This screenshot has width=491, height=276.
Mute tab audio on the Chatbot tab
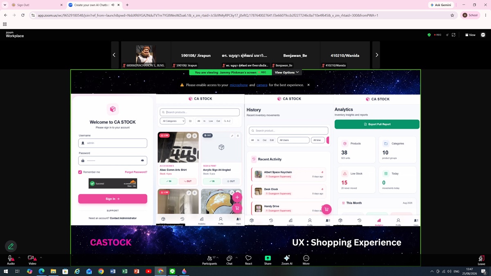[x=113, y=5]
